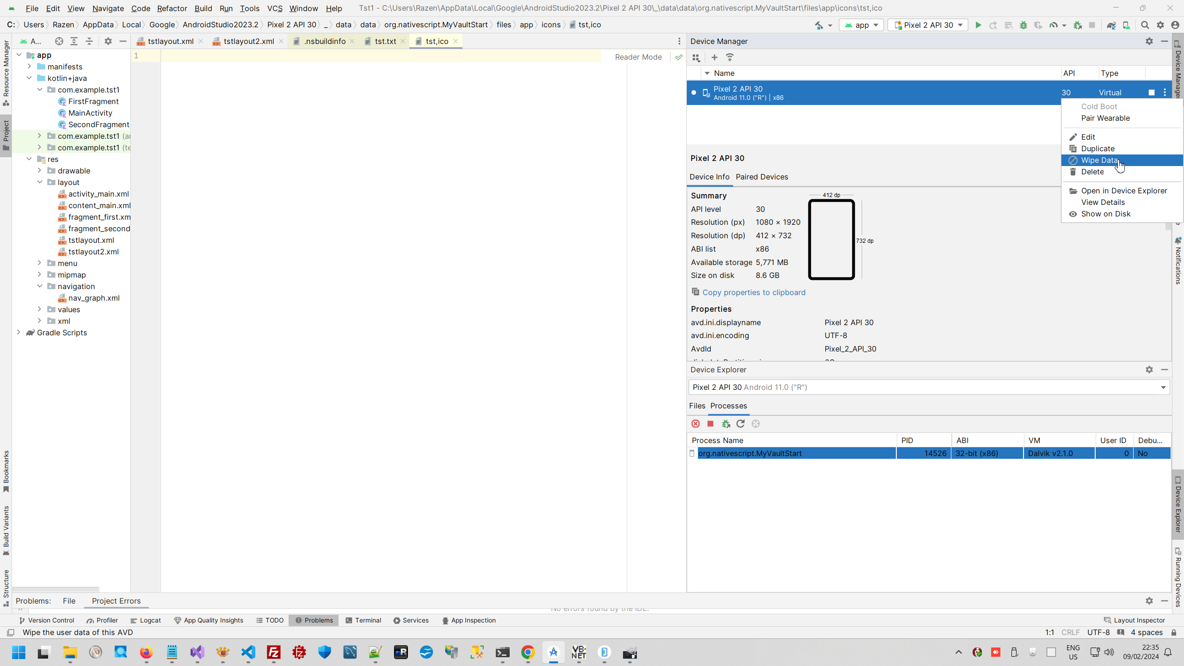Click Kill process red X icon
Screen dimensions: 1184x666
(696, 424)
